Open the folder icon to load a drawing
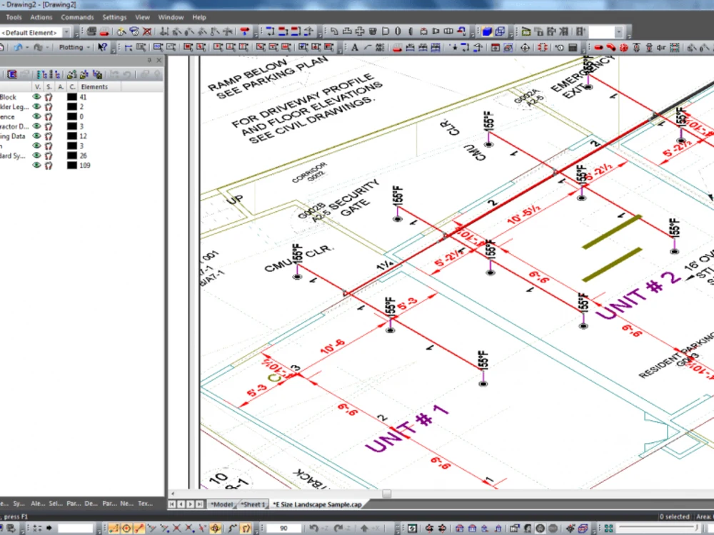Image resolution: width=714 pixels, height=535 pixels. pyautogui.click(x=4, y=47)
